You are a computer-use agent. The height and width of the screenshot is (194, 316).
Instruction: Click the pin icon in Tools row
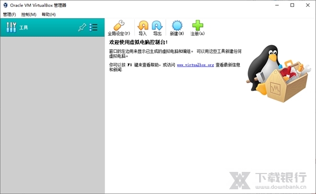click(x=82, y=27)
